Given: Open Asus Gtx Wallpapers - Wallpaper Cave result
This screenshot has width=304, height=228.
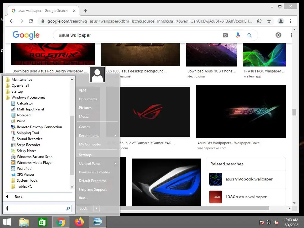Looking at the screenshot, I should pos(228,143).
